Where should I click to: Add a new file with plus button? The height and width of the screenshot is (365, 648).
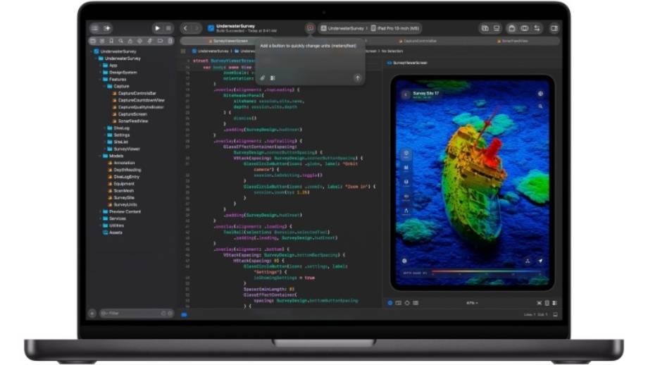coord(92,314)
